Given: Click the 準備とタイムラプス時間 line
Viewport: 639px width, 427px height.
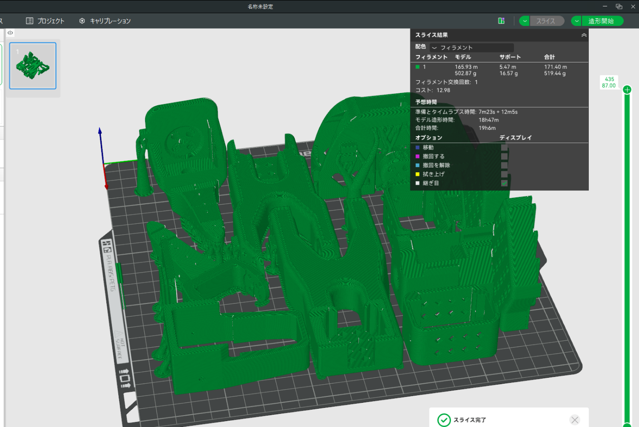Looking at the screenshot, I should coord(466,112).
